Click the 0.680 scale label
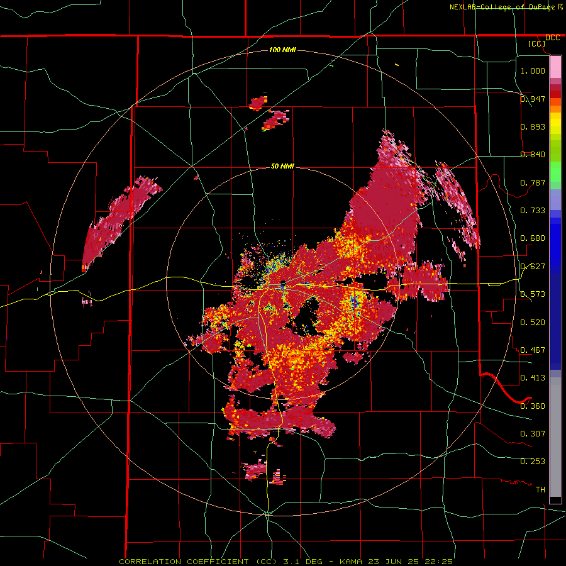Image resolution: width=566 pixels, height=566 pixels. pos(533,238)
